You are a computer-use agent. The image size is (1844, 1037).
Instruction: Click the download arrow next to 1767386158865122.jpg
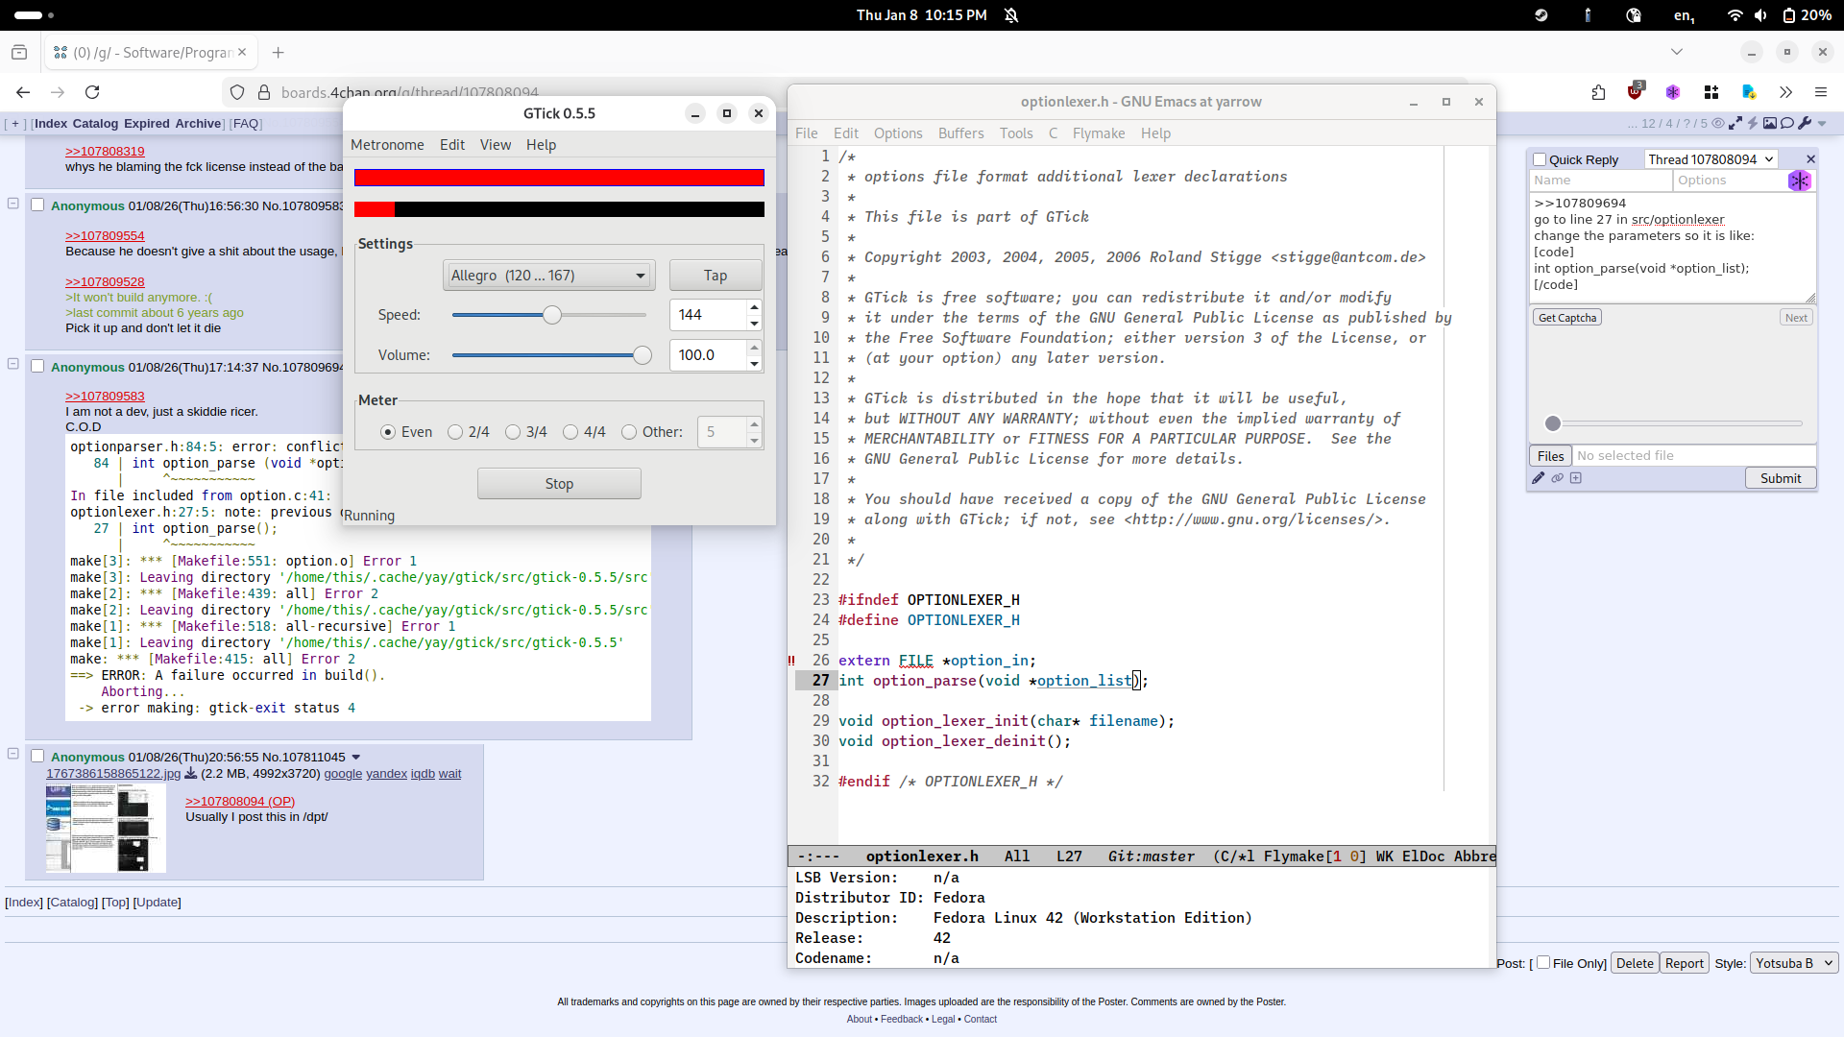(x=190, y=774)
